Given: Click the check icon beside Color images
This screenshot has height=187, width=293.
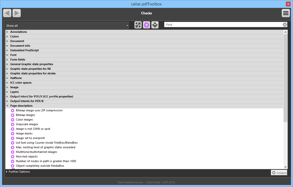Looking at the screenshot, I should [x=13, y=120].
